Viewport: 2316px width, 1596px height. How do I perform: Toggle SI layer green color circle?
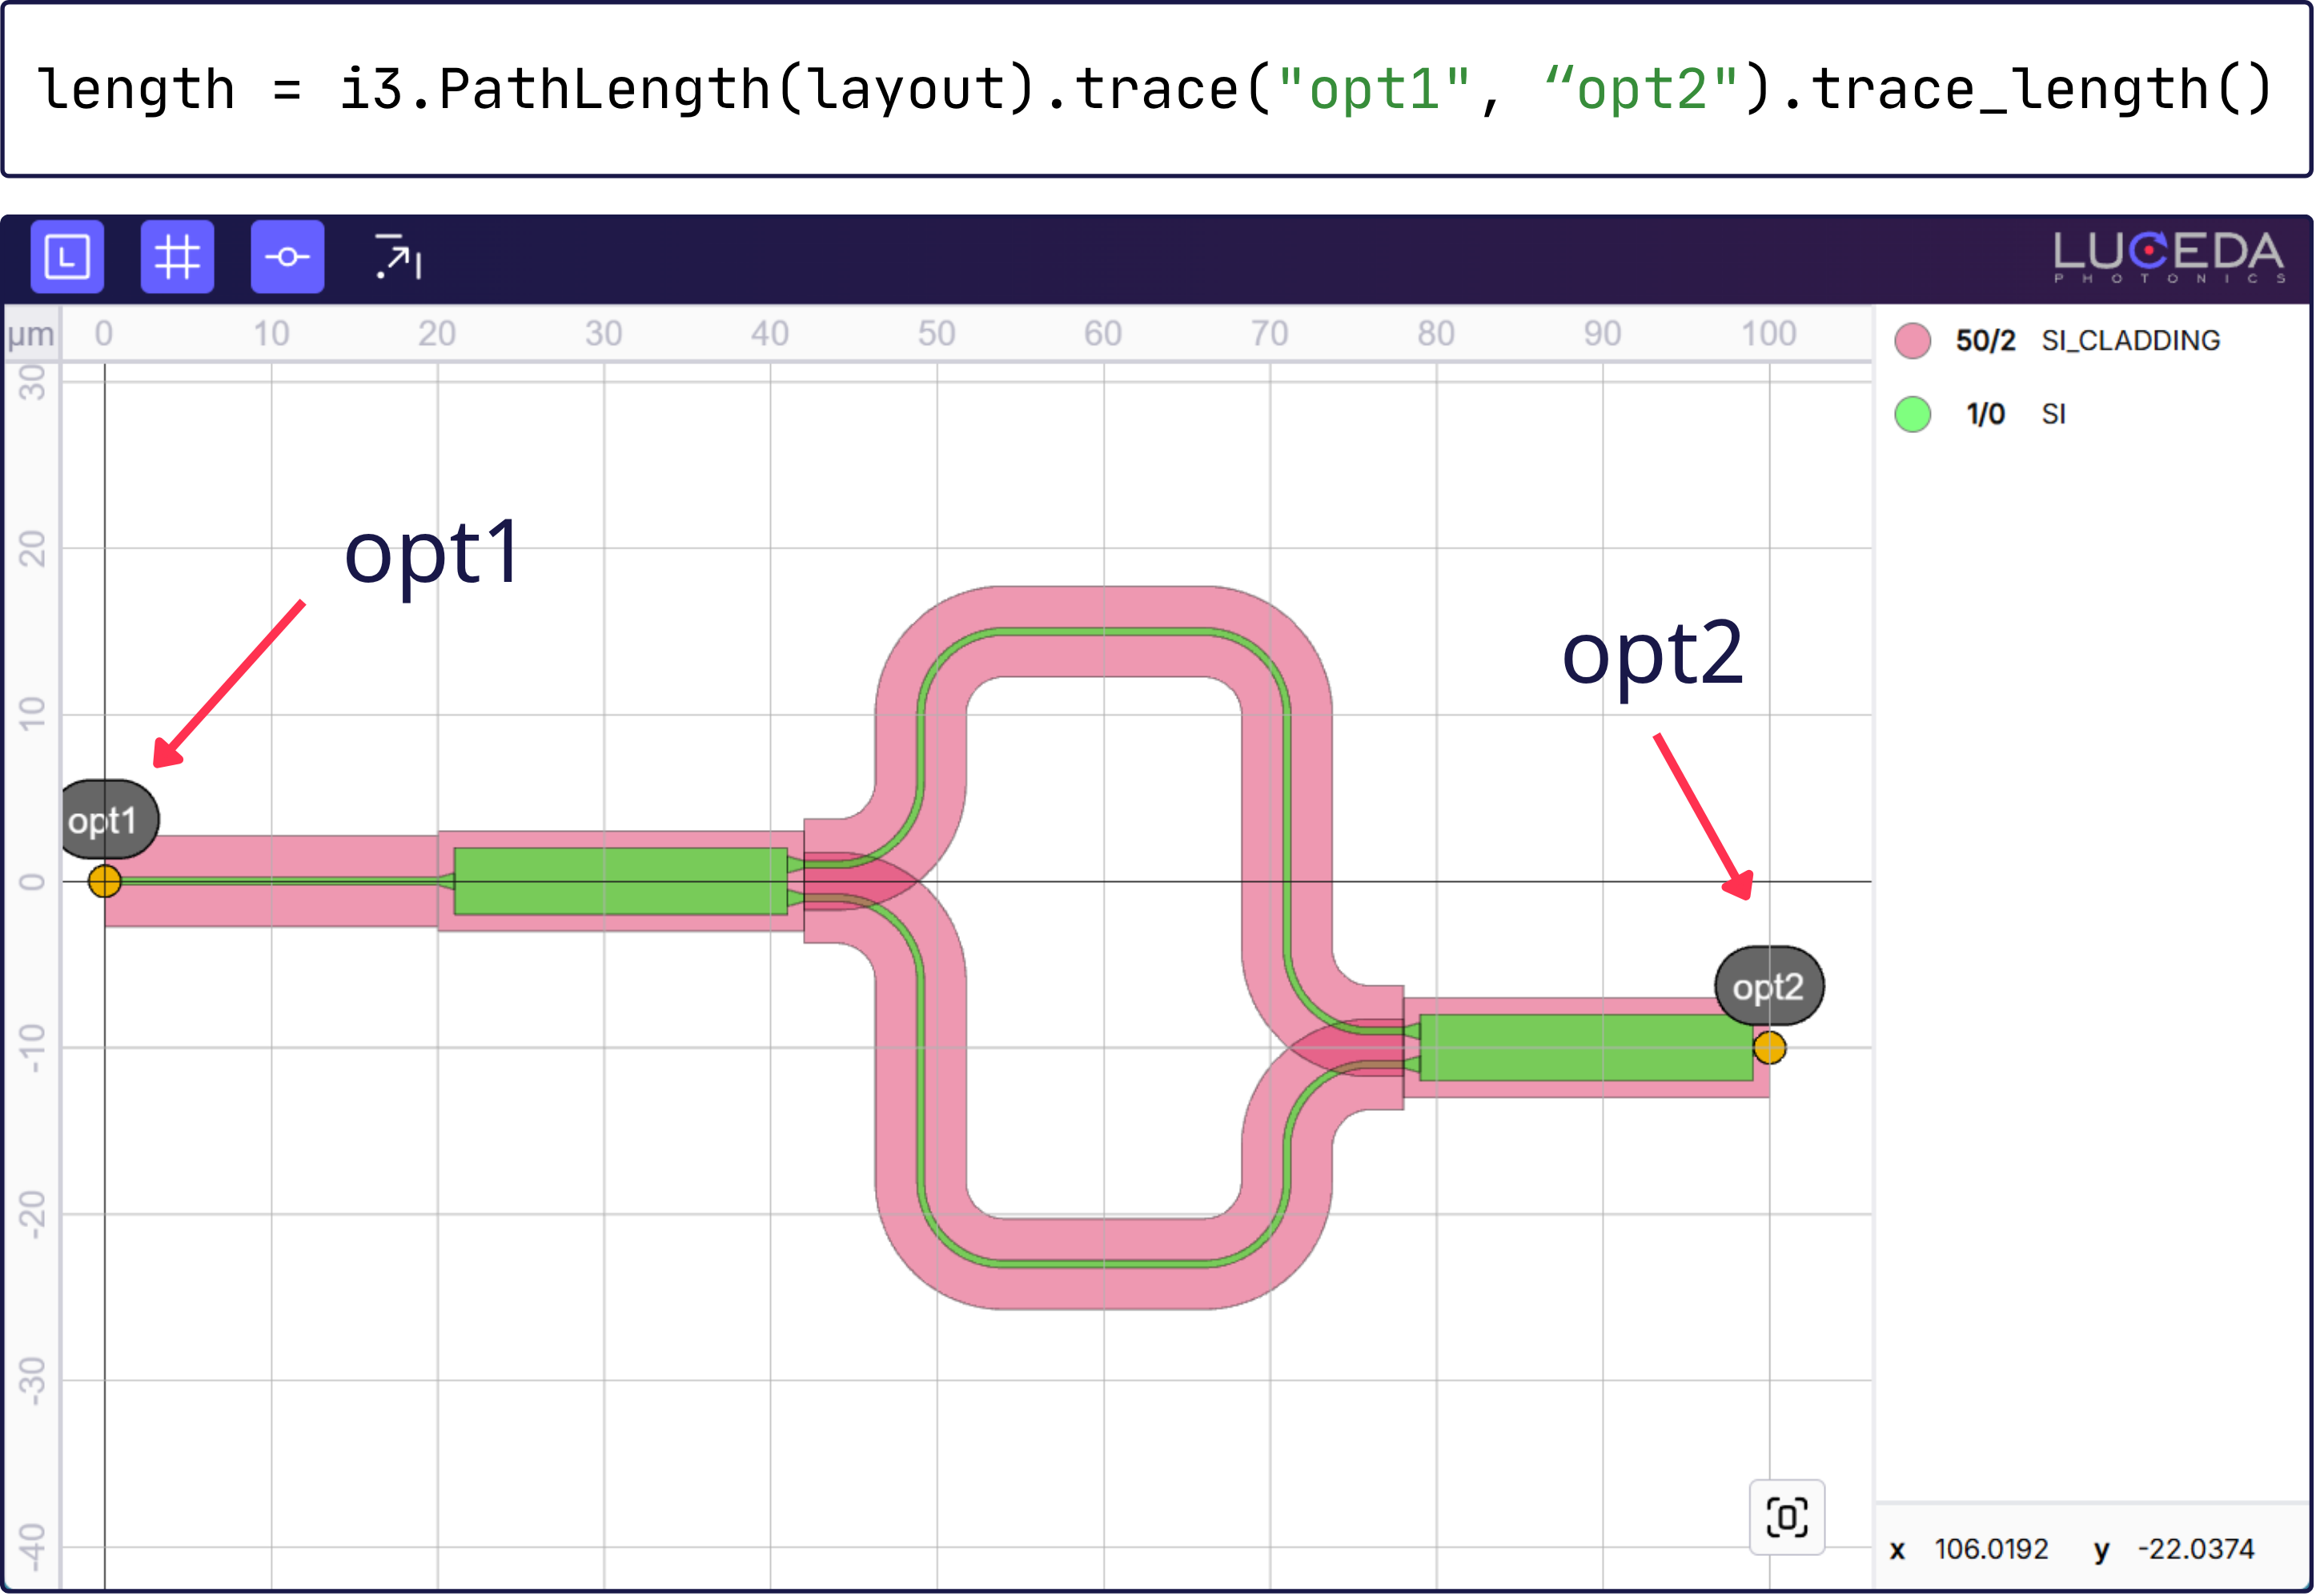coord(1912,414)
